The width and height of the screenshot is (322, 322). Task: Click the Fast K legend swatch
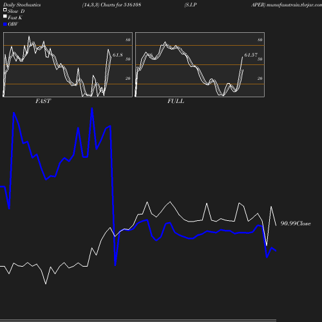click(x=5, y=16)
